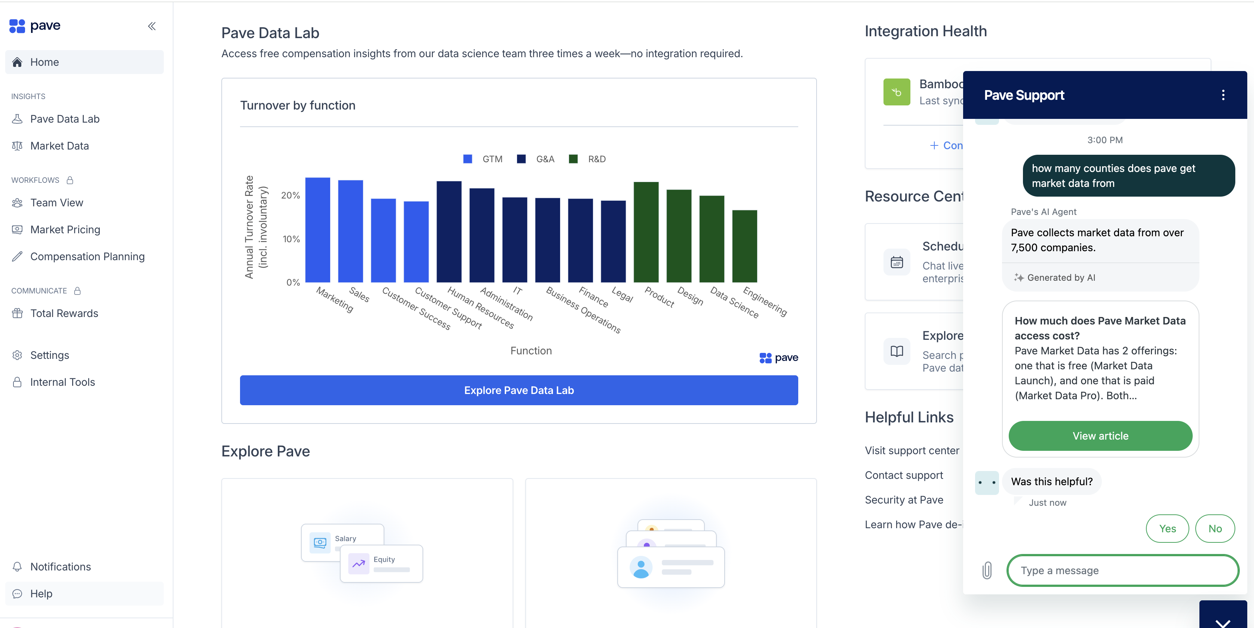The image size is (1254, 628).
Task: Answer Yes to Was this helpful
Action: 1167,529
